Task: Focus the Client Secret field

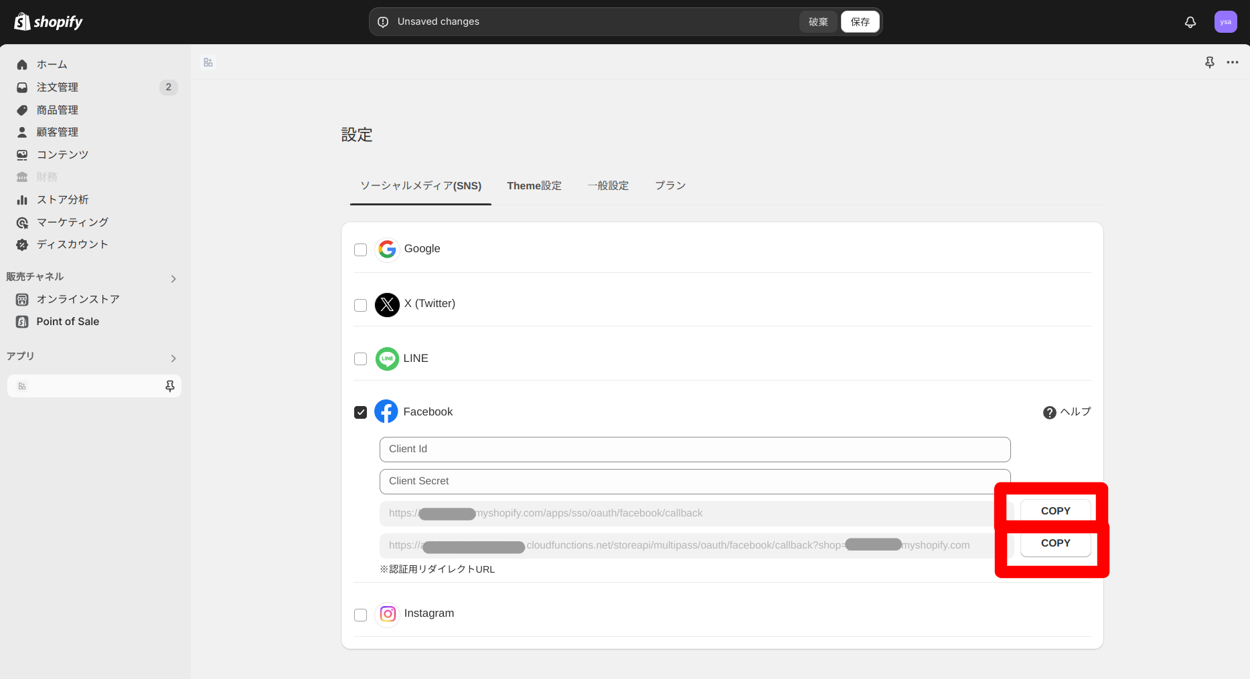Action: [695, 482]
